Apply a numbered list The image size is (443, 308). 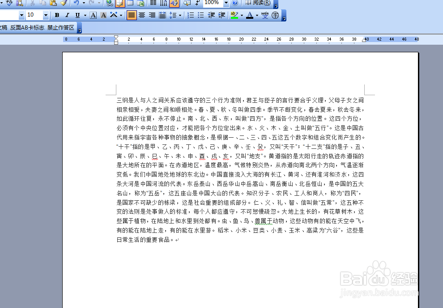(x=191, y=15)
